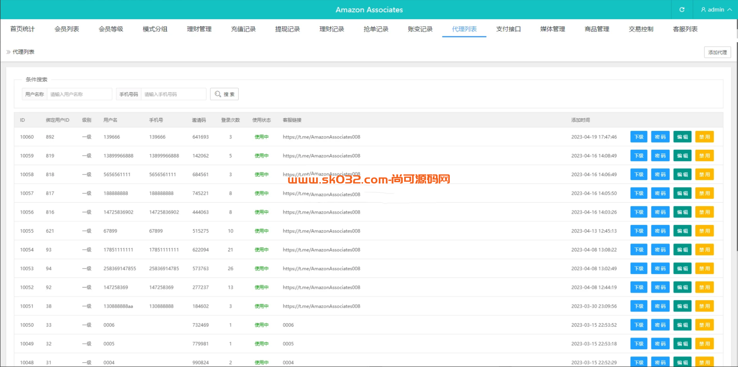Open the 会员等级 menu
Viewport: 738px width, 367px height.
tap(111, 29)
